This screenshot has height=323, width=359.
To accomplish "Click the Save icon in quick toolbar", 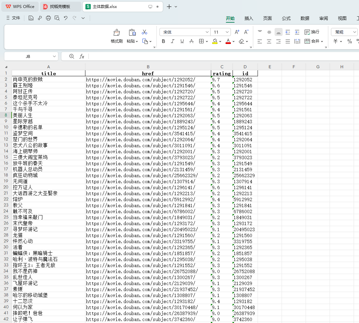I will pos(31,18).
